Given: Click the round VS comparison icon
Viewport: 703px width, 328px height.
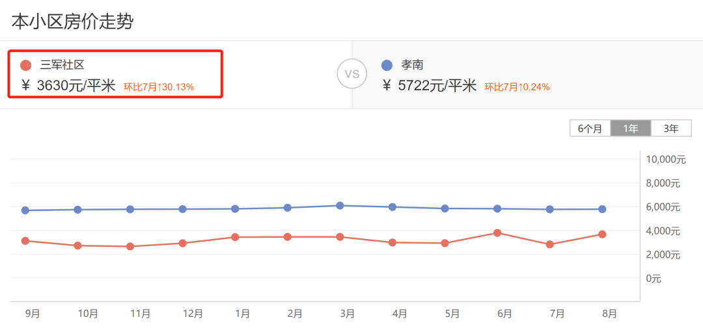Looking at the screenshot, I should [351, 74].
